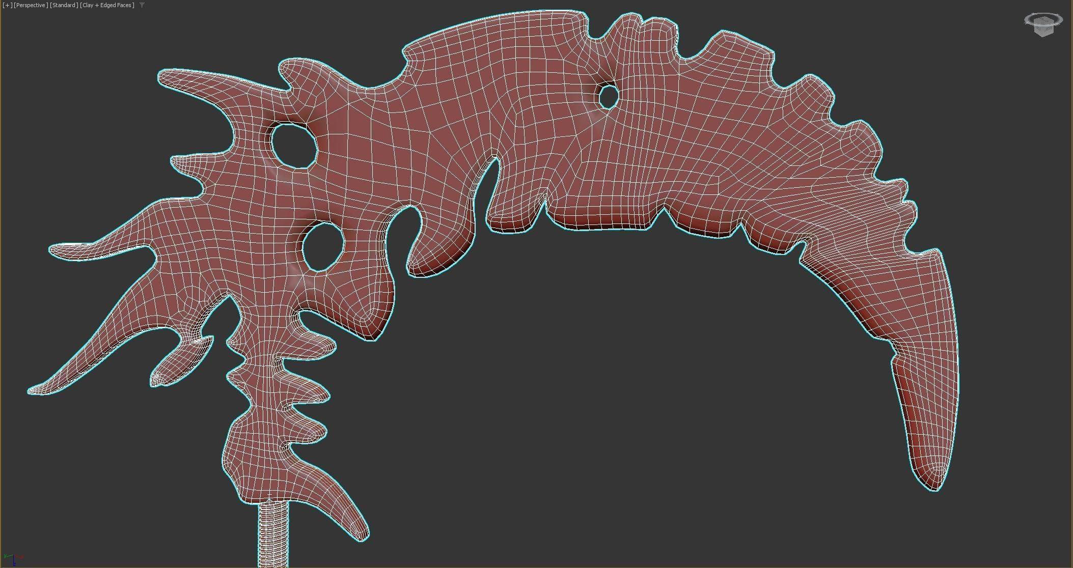Open the Standard viewport settings menu
1073x568 pixels.
(x=64, y=5)
